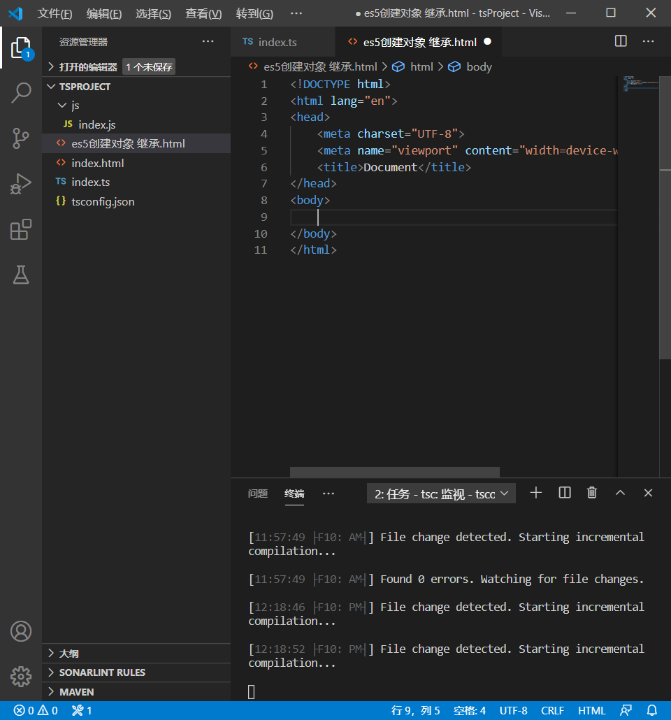671x720 pixels.
Task: Open 查看(V) menu
Action: (x=203, y=14)
